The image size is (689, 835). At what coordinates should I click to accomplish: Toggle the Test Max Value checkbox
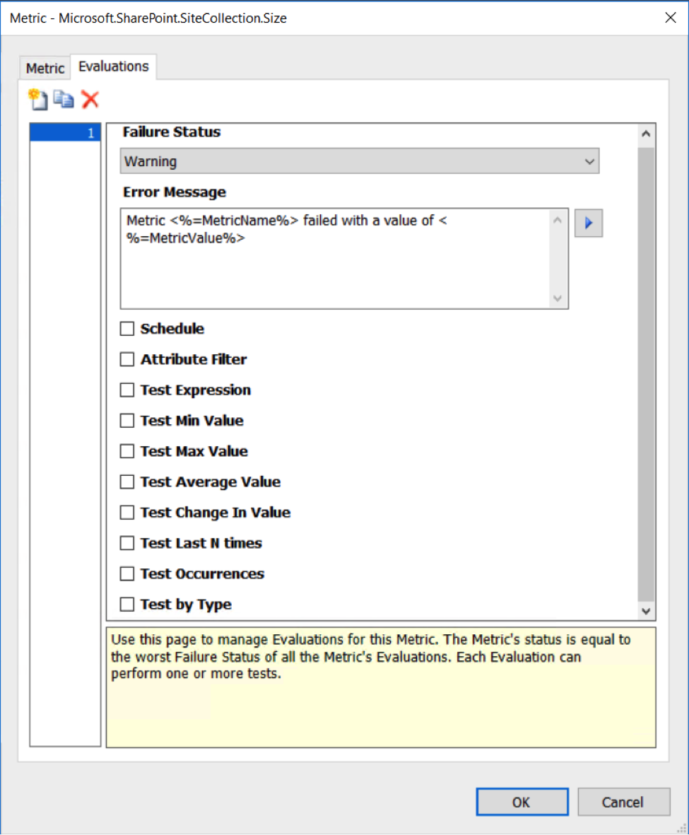tap(126, 451)
